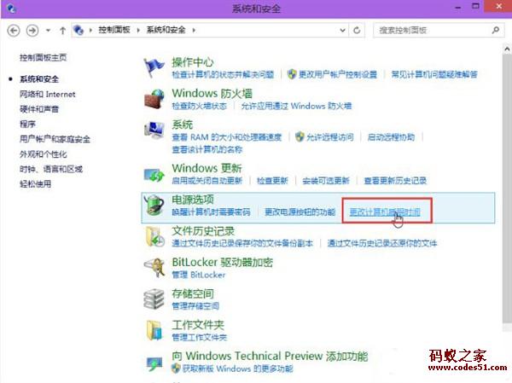Open the BitLocker 驱动器加密 keys icon

[x=154, y=268]
